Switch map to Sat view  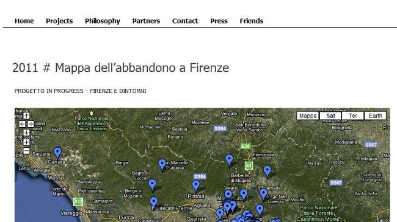click(x=330, y=116)
